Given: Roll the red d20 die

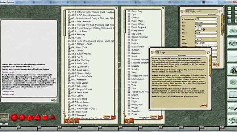Looking at the screenshot, I should (14, 118).
